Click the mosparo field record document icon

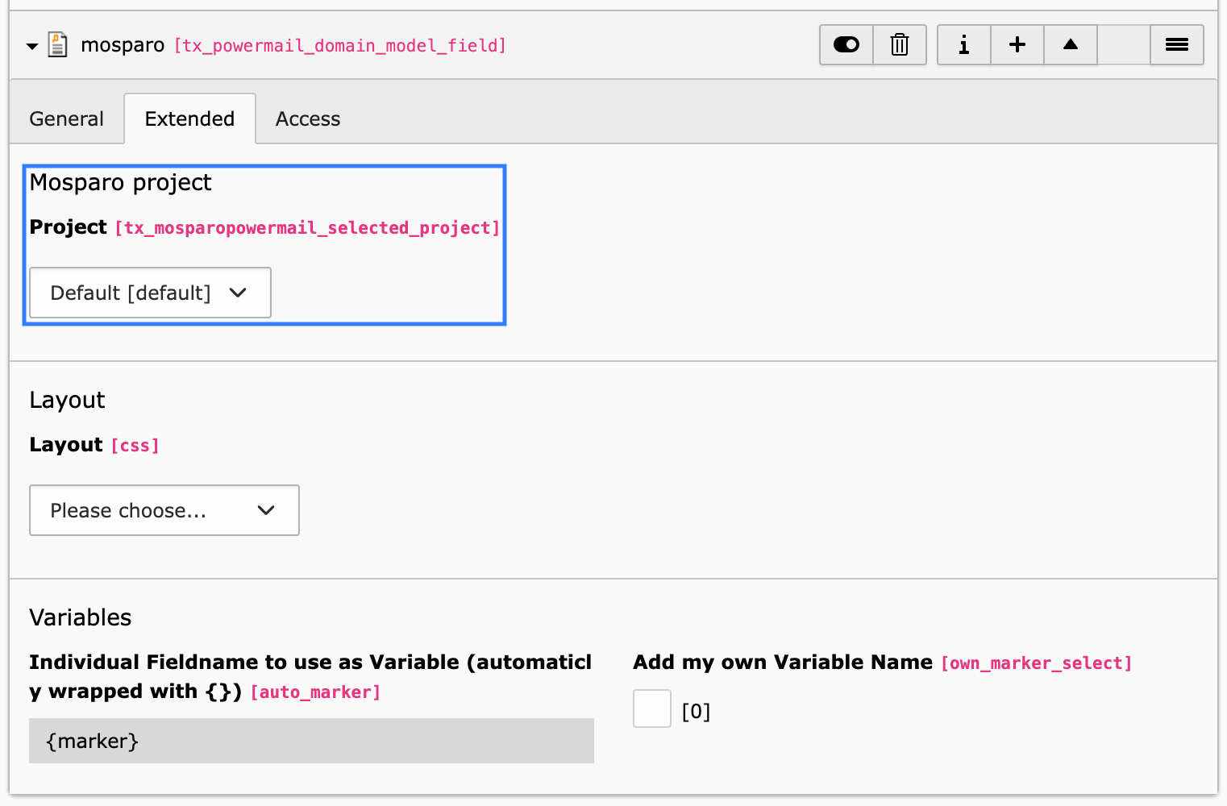pyautogui.click(x=57, y=44)
